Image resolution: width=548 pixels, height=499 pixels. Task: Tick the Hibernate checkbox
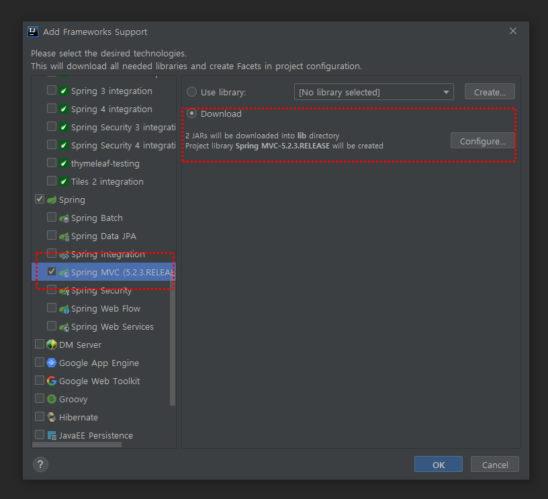[x=40, y=416]
